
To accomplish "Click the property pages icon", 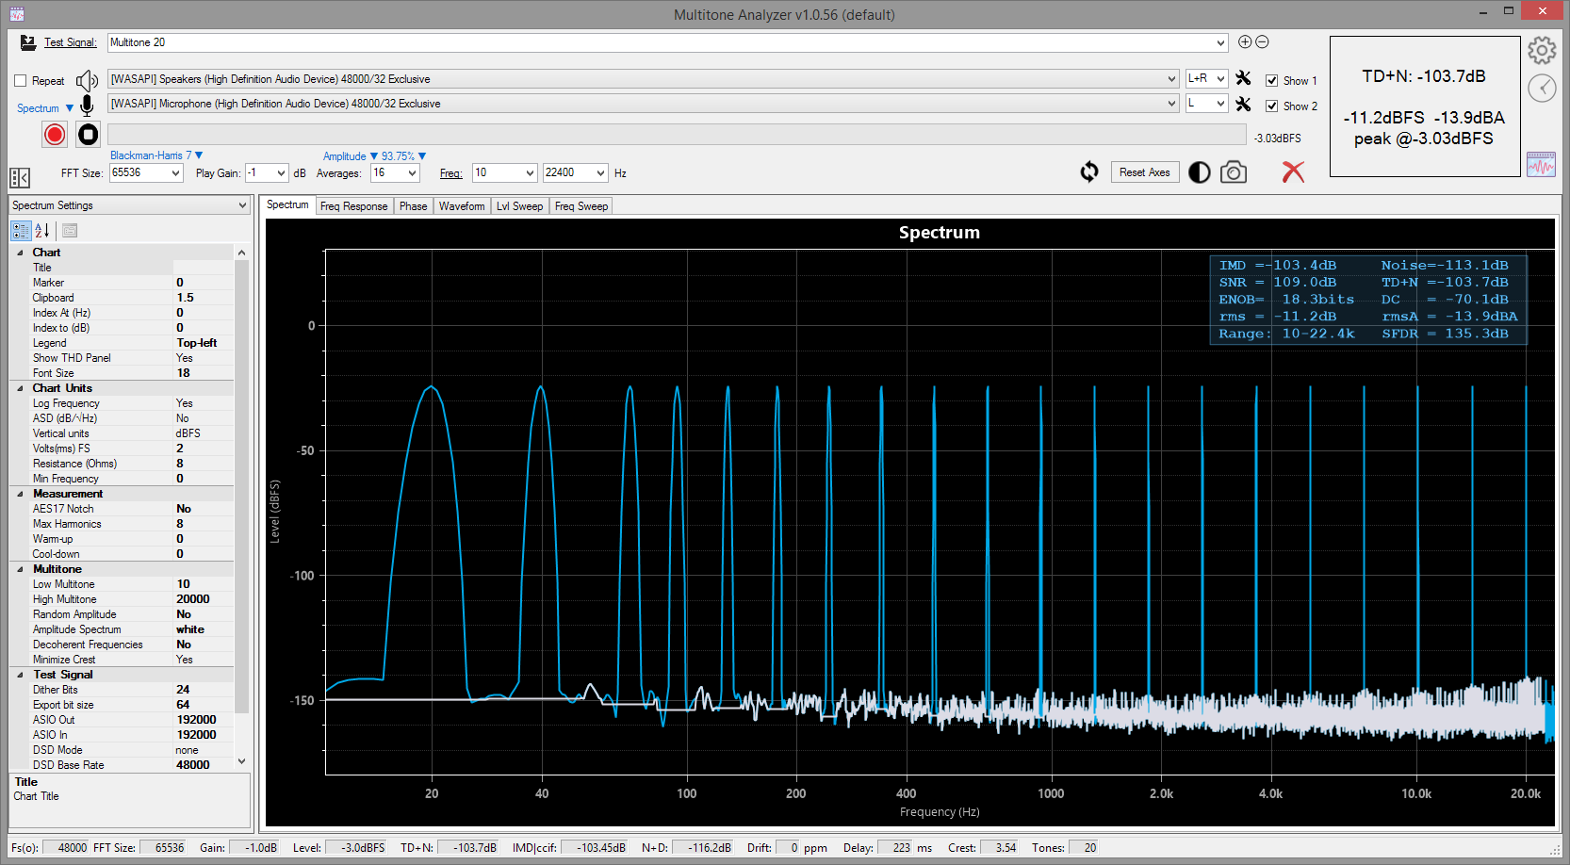I will (70, 231).
